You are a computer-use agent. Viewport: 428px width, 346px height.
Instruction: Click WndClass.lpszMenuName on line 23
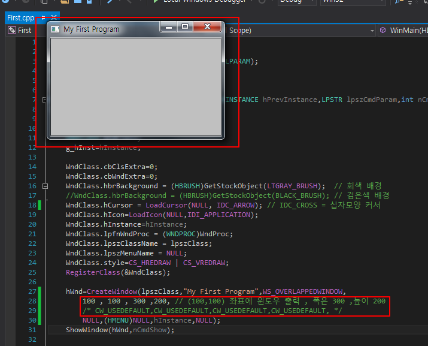tap(110, 253)
